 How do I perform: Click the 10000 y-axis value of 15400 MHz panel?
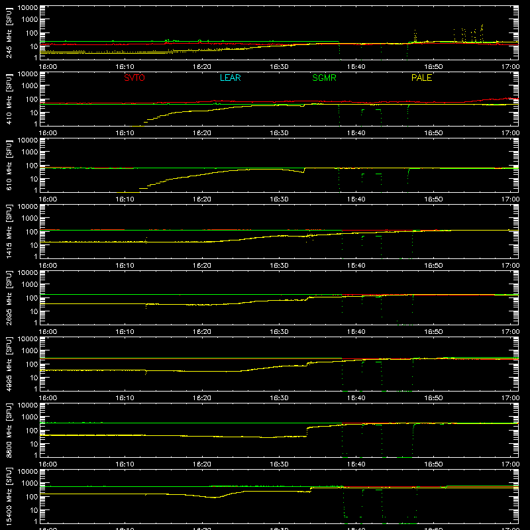[x=28, y=472]
